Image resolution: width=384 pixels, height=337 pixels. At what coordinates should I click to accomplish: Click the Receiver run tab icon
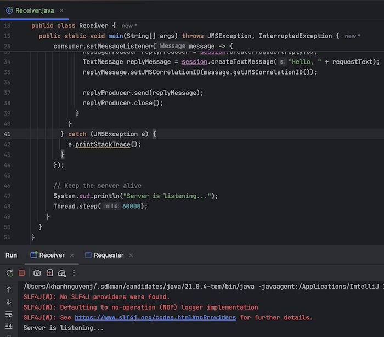pyautogui.click(x=34, y=255)
